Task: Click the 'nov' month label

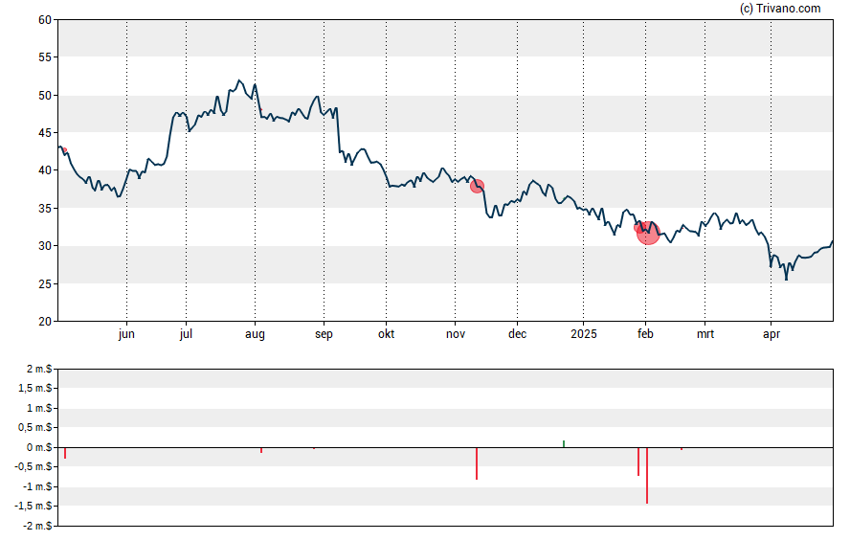Action: 456,334
